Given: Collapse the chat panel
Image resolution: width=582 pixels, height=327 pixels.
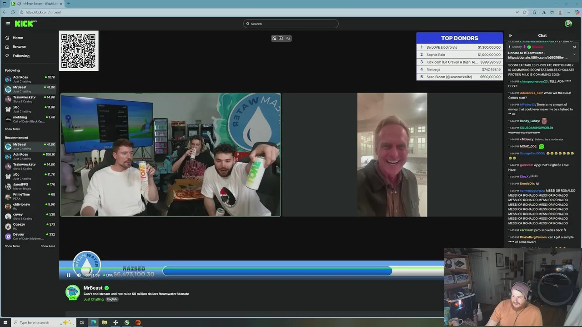Looking at the screenshot, I should coord(511,35).
